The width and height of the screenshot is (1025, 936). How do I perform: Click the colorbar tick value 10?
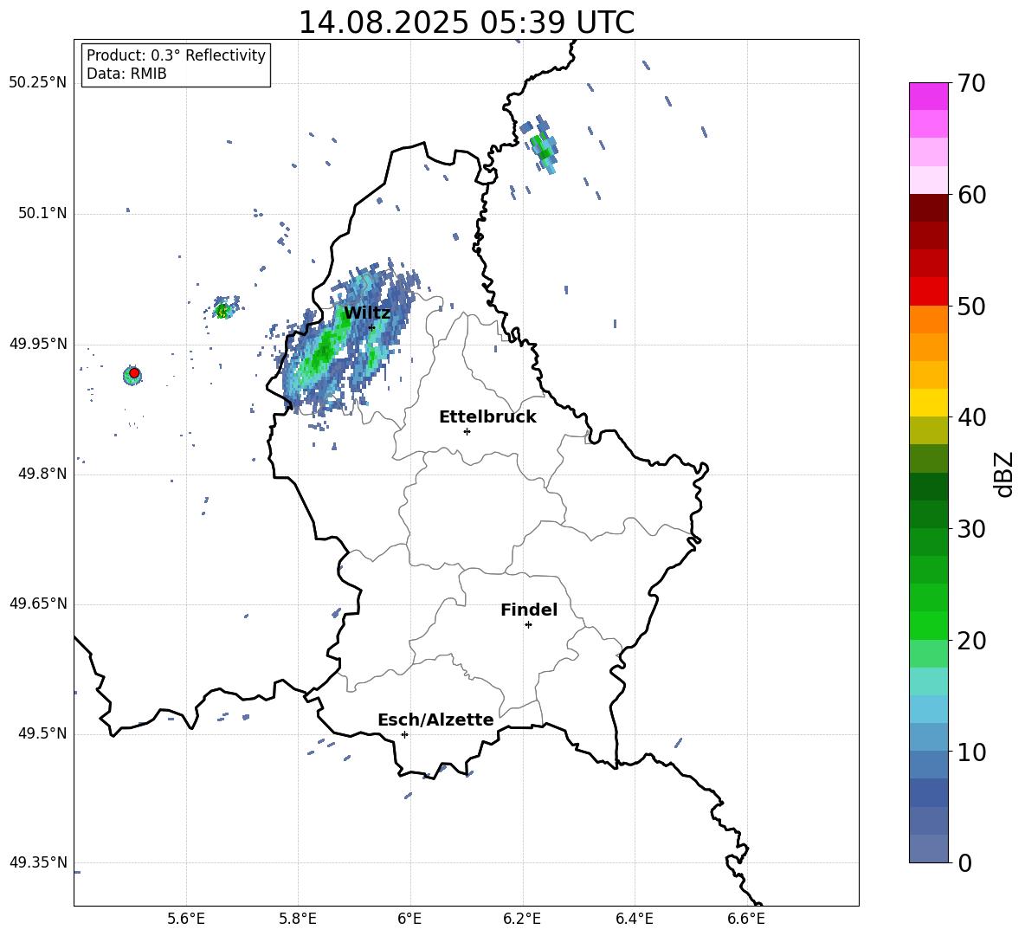(x=971, y=752)
